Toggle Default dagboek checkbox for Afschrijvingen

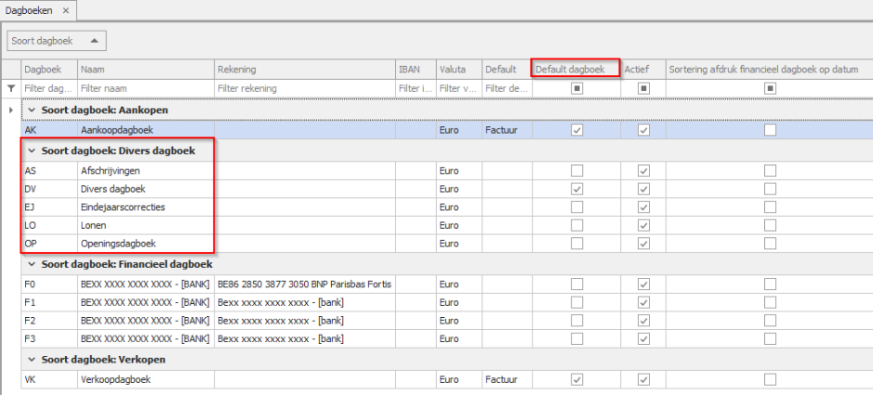tap(576, 170)
